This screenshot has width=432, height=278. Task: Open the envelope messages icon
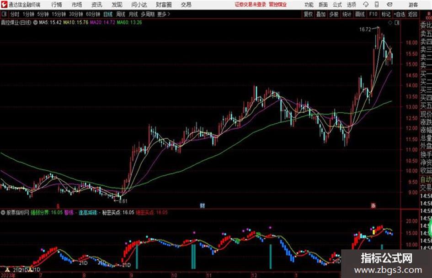click(389, 5)
